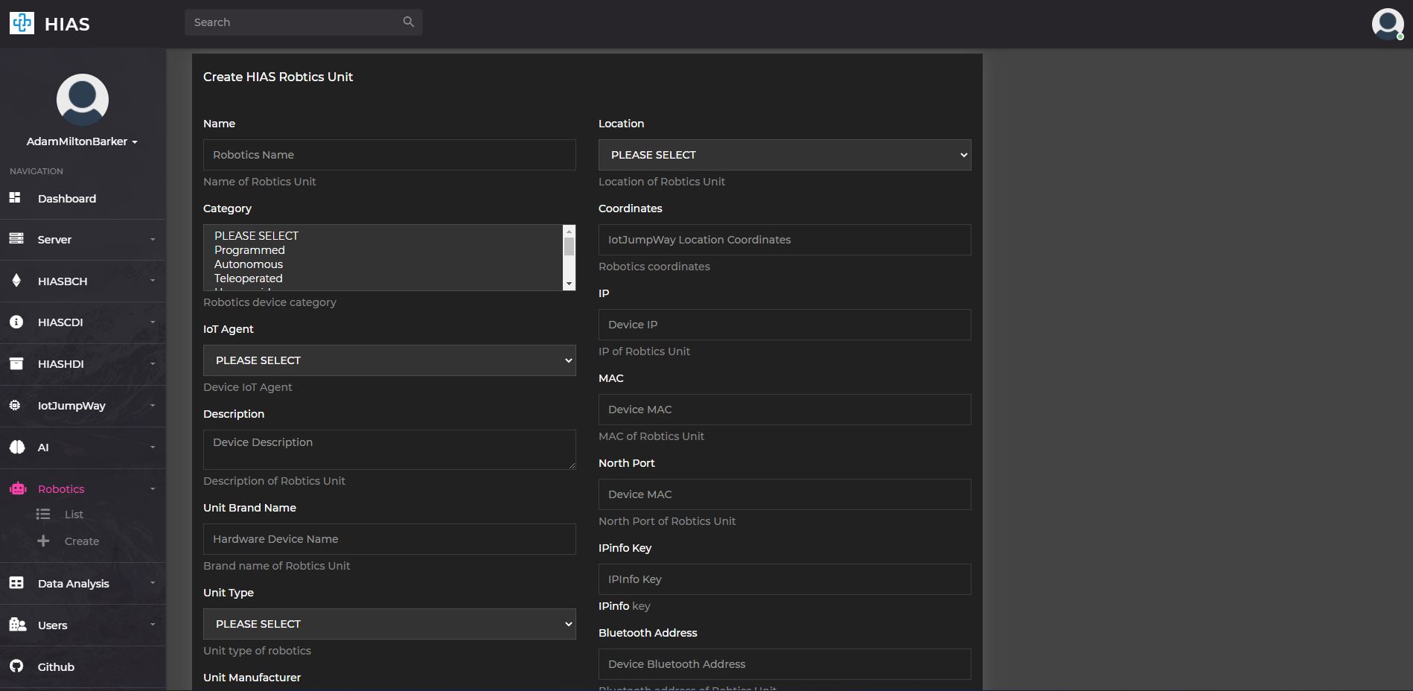This screenshot has height=691, width=1413.
Task: Click the AI brain icon
Action: click(17, 447)
